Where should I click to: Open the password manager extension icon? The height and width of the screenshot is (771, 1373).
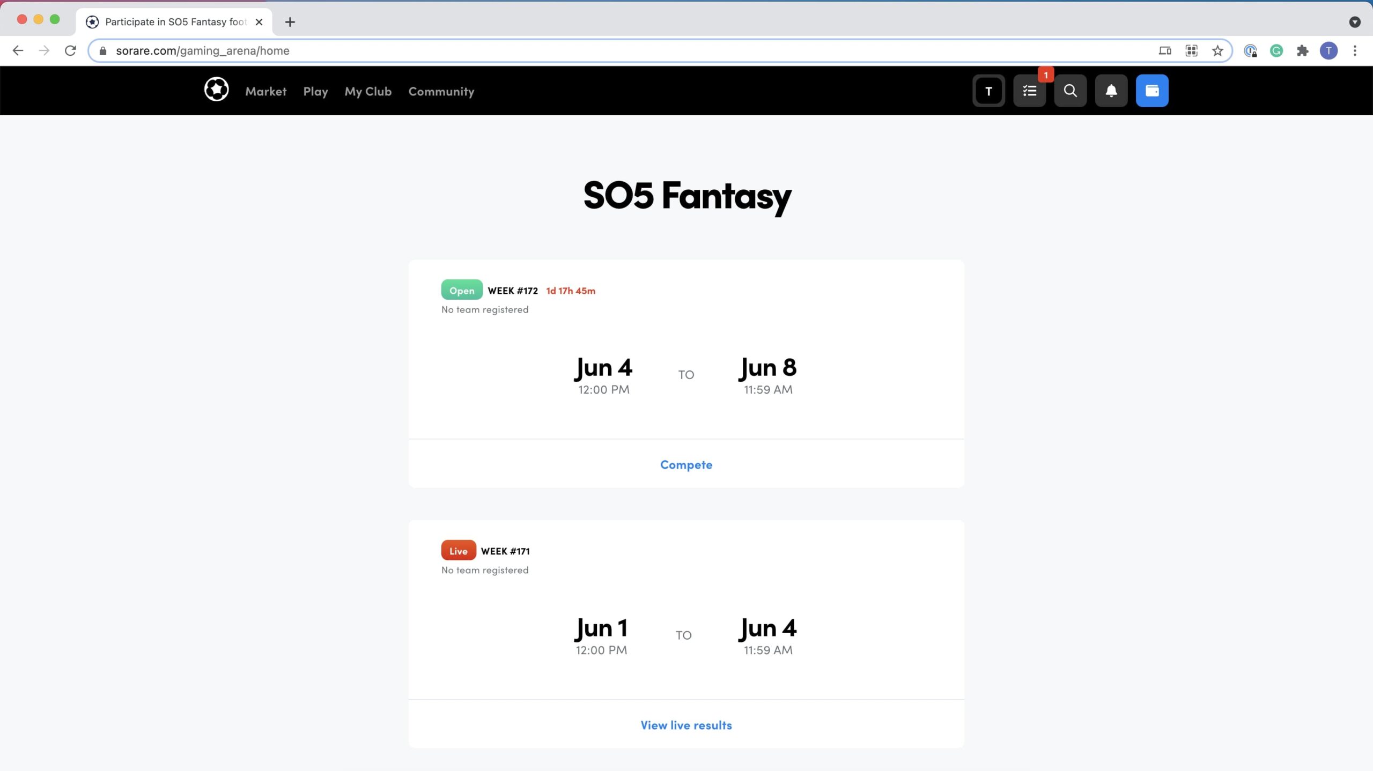(x=1250, y=50)
